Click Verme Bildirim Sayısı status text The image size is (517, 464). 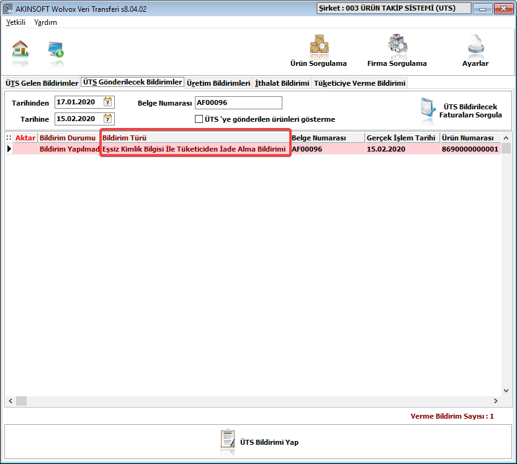pyautogui.click(x=452, y=416)
